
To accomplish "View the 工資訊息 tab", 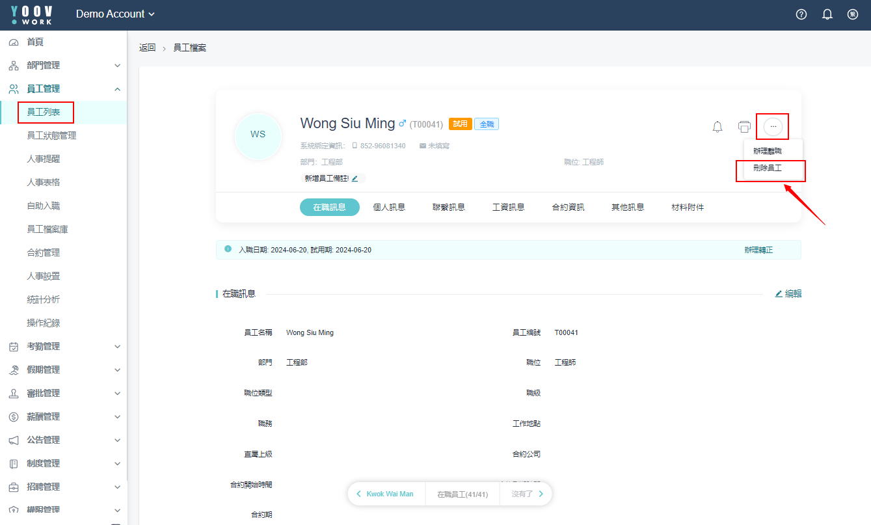I will pos(509,208).
